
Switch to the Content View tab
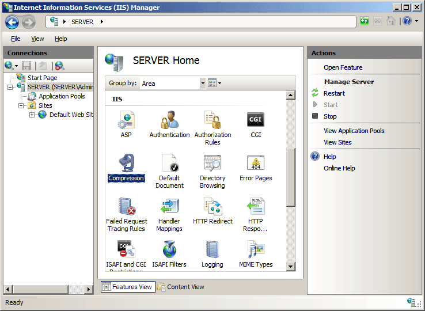click(x=181, y=287)
